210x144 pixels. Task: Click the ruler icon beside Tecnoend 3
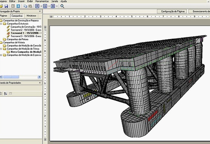[x=8, y=36]
